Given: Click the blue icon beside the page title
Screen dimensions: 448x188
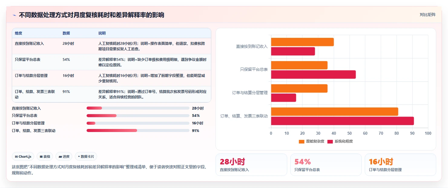Looking at the screenshot, I should point(14,15).
